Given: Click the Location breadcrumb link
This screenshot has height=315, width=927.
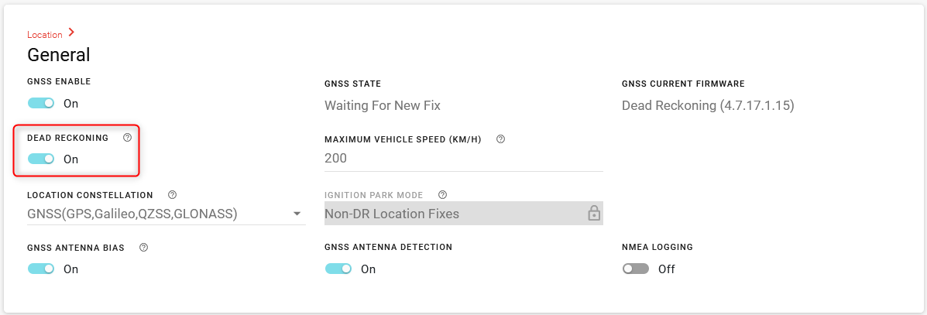Looking at the screenshot, I should [x=45, y=35].
